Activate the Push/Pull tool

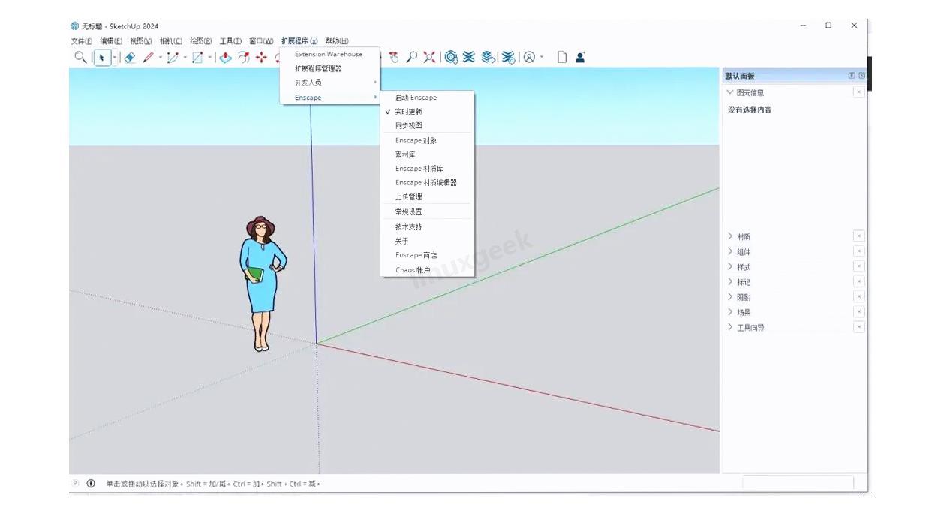(x=225, y=58)
